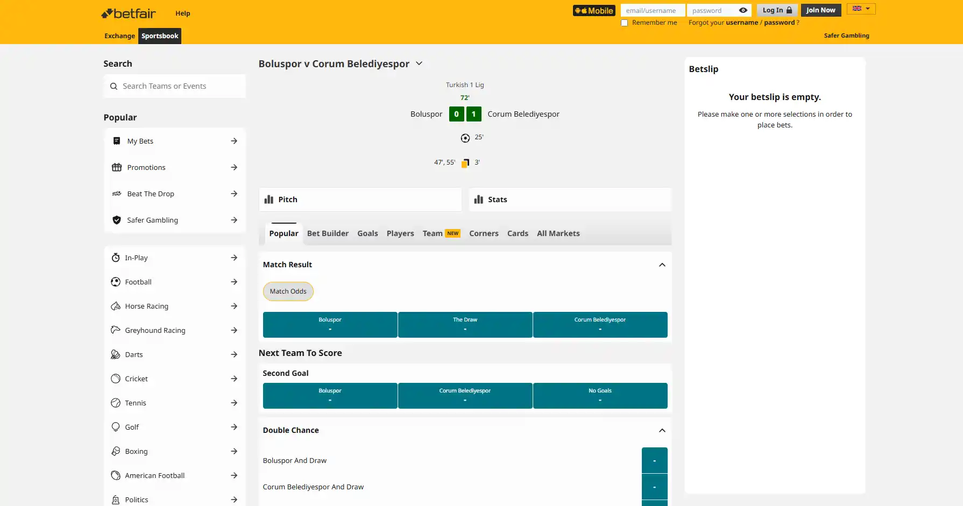963x506 pixels.
Task: Select Boluspor in Match Odds
Action: pyautogui.click(x=330, y=325)
